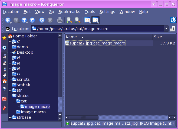Clear the Location bar with black X icon

pos(8,29)
